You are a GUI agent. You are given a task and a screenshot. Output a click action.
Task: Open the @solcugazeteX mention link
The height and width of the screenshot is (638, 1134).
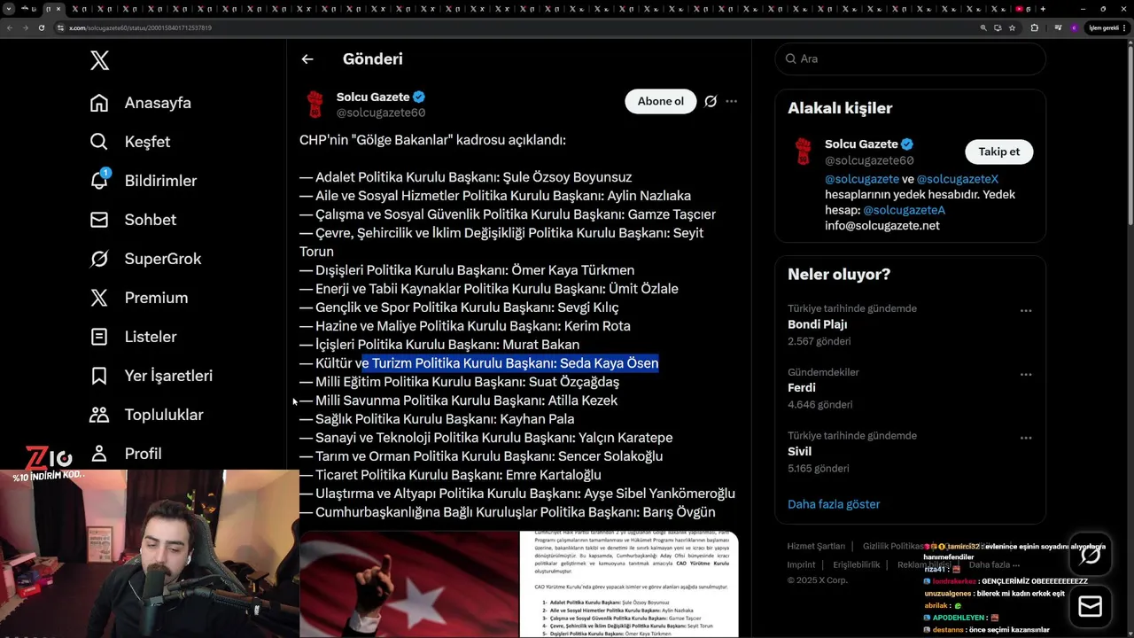958,179
